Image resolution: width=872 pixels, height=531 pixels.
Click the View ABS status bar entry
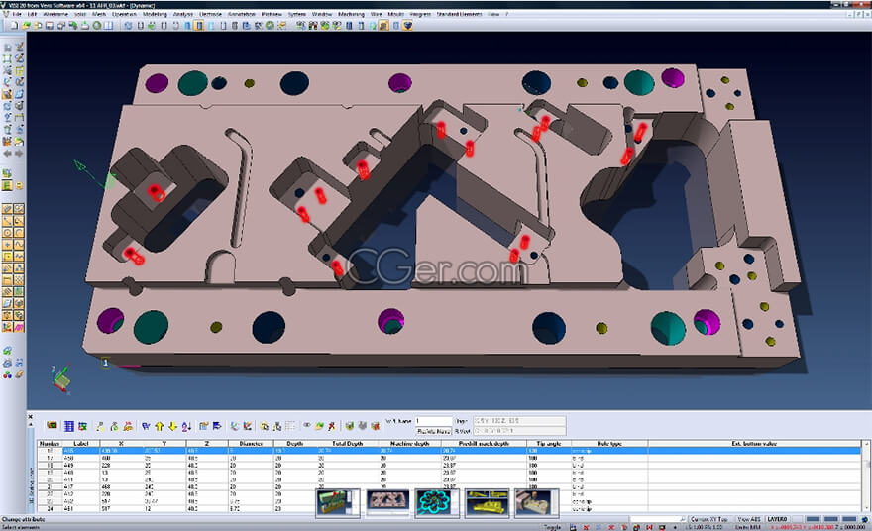coord(750,519)
